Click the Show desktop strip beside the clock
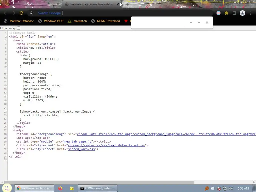The width and height of the screenshot is (256, 192). point(254,188)
